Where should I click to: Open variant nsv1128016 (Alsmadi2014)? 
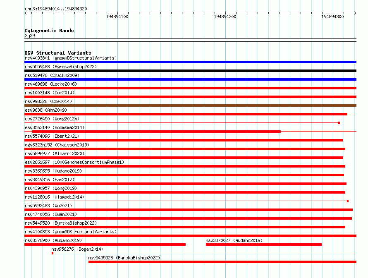(55, 197)
